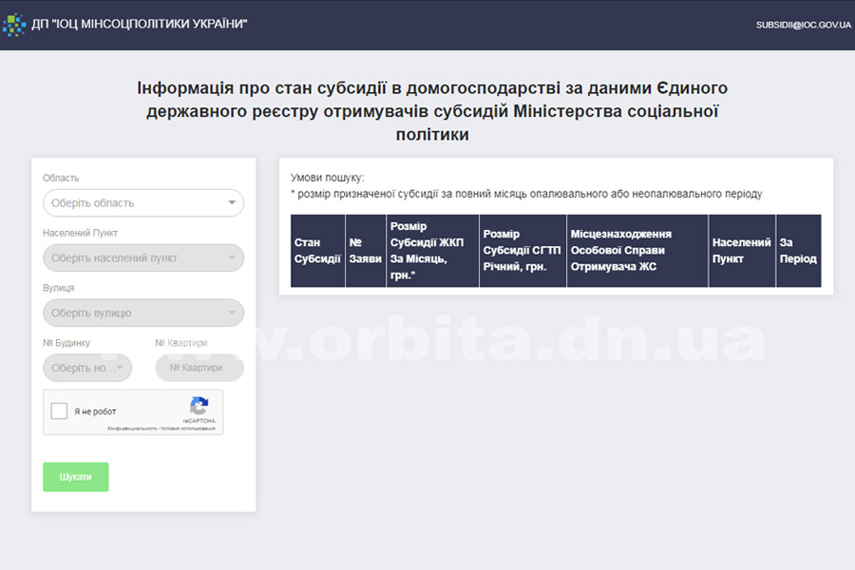Screen dimensions: 855x570
Task: Click the 'ДП "ІОЦ МІНСОЦПОЛІТИКИ УКРАЇНИ"' header title
Action: (x=140, y=24)
